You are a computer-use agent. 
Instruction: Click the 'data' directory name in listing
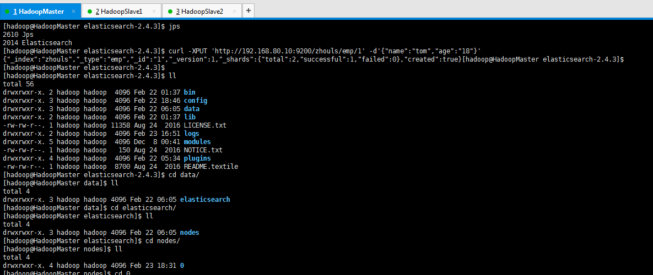[192, 109]
